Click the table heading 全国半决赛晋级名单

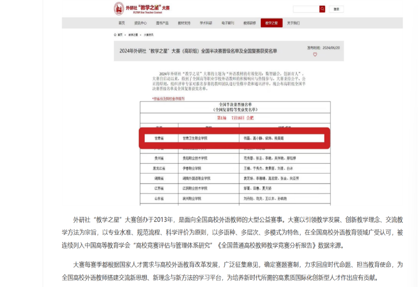[235, 104]
